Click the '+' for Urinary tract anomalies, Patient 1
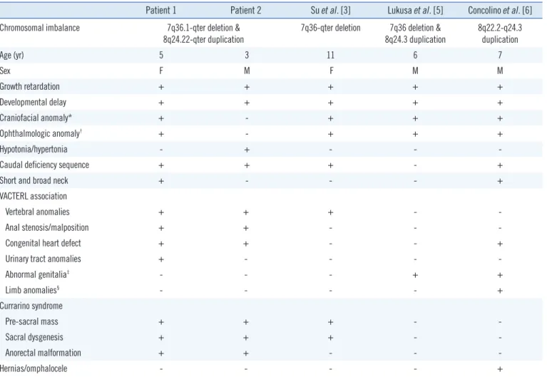The height and width of the screenshot is (377, 547). [161, 259]
